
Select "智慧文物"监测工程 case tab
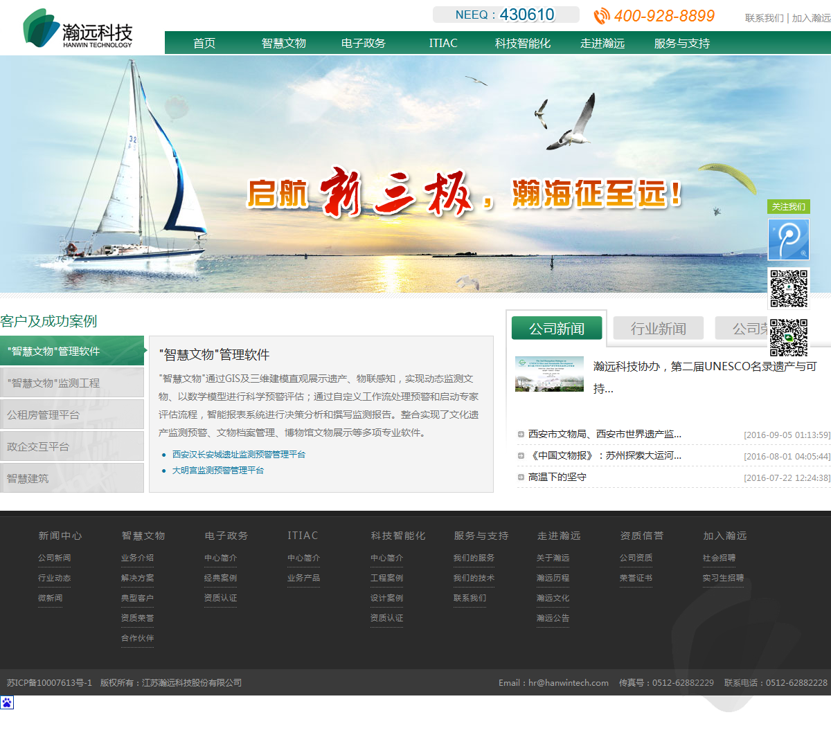point(72,383)
